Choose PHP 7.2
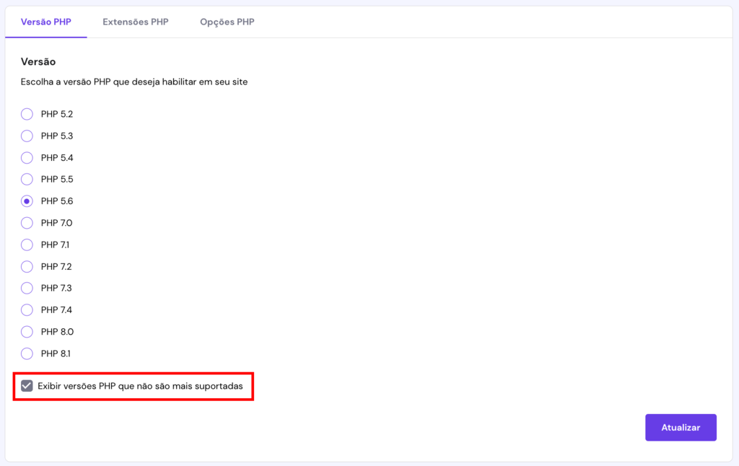The width and height of the screenshot is (739, 466). coord(27,265)
